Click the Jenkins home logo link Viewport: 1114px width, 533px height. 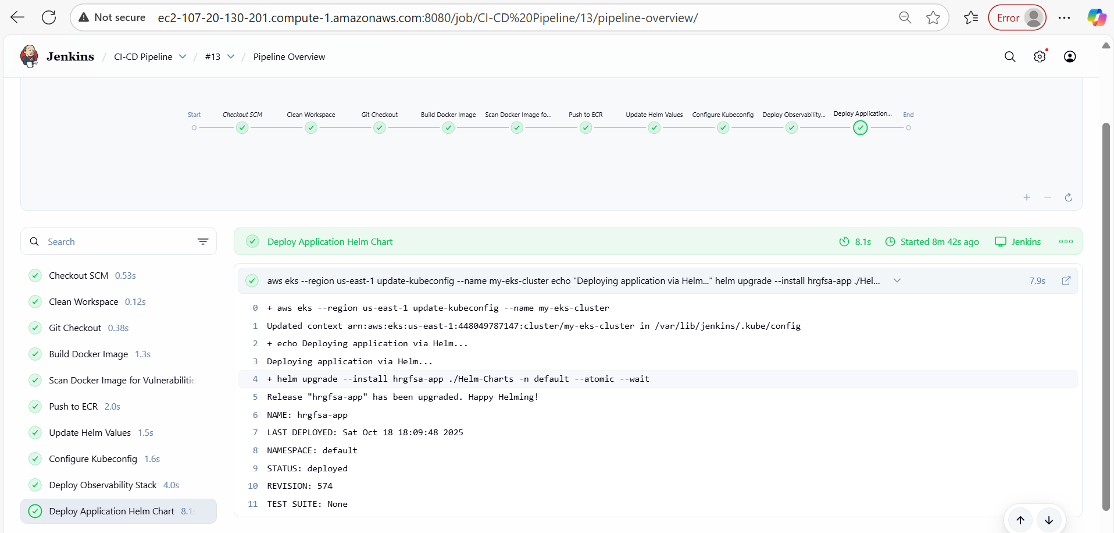(x=57, y=56)
